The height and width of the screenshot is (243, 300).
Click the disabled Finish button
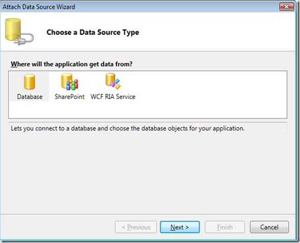click(x=225, y=227)
